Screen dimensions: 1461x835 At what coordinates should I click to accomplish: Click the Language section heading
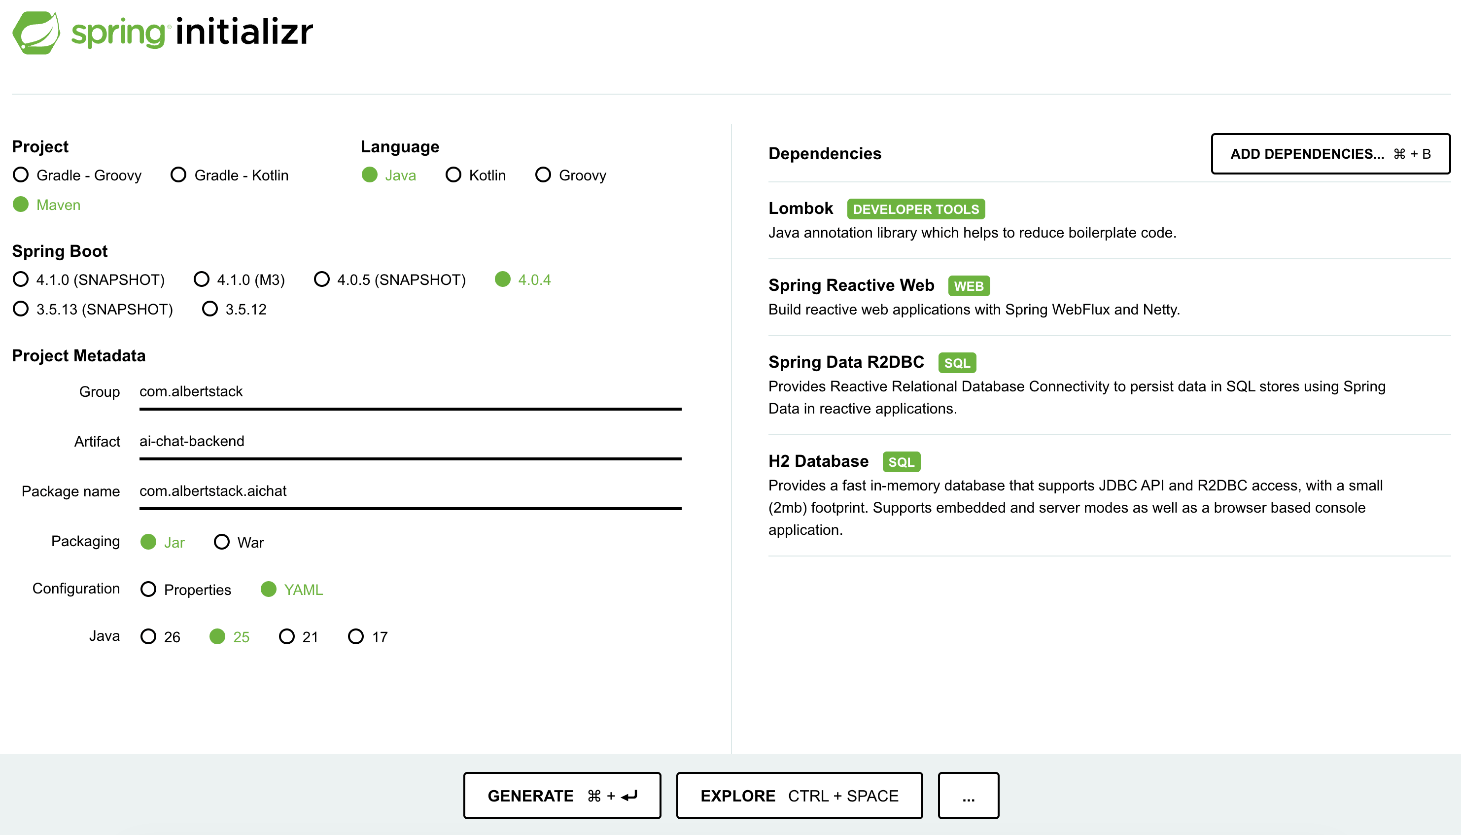point(400,147)
